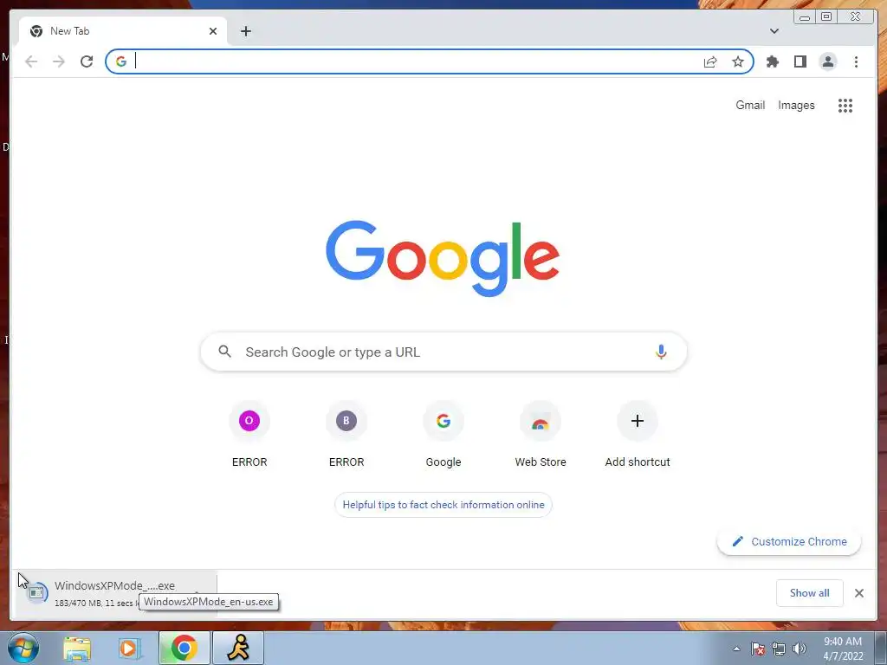Click the Chrome taskbar button
The width and height of the screenshot is (887, 665).
point(185,648)
